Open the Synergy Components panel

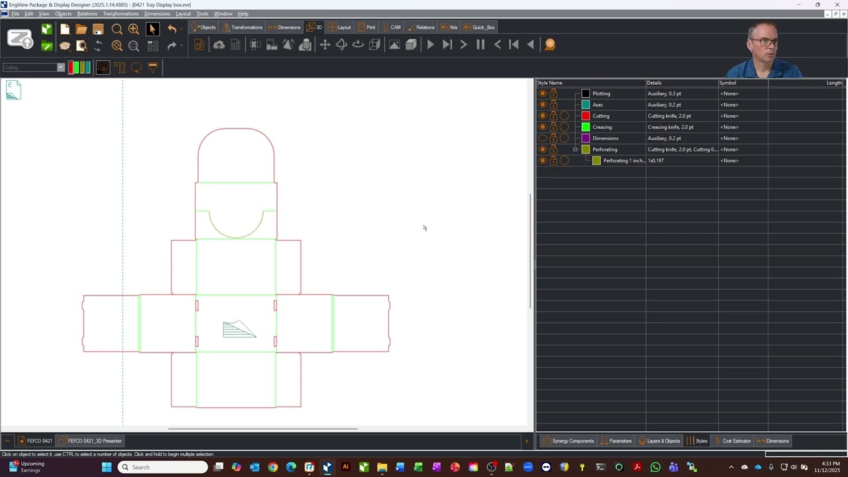coord(568,441)
